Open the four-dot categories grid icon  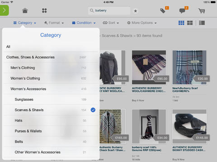[44, 11]
